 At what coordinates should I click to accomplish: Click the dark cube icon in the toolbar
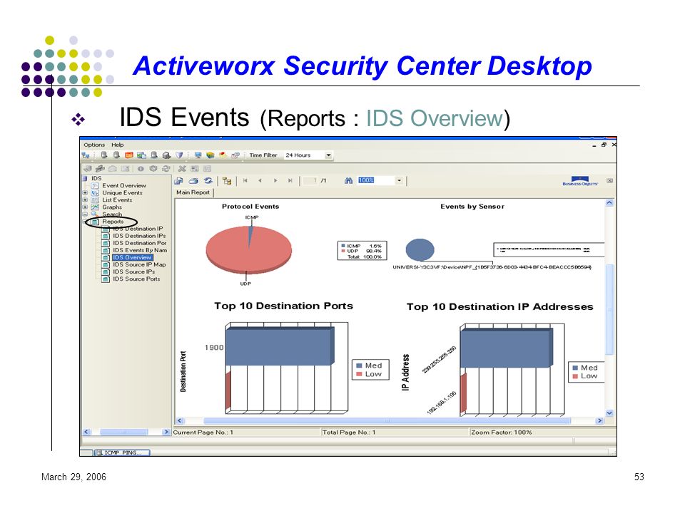166,155
